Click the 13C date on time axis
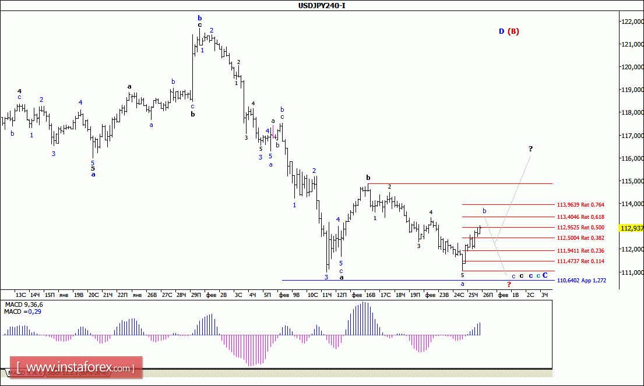The height and width of the screenshot is (386, 644). [20, 295]
